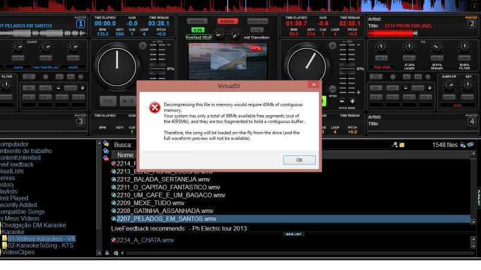Toggle deck 2 LOOP button

[x=417, y=88]
